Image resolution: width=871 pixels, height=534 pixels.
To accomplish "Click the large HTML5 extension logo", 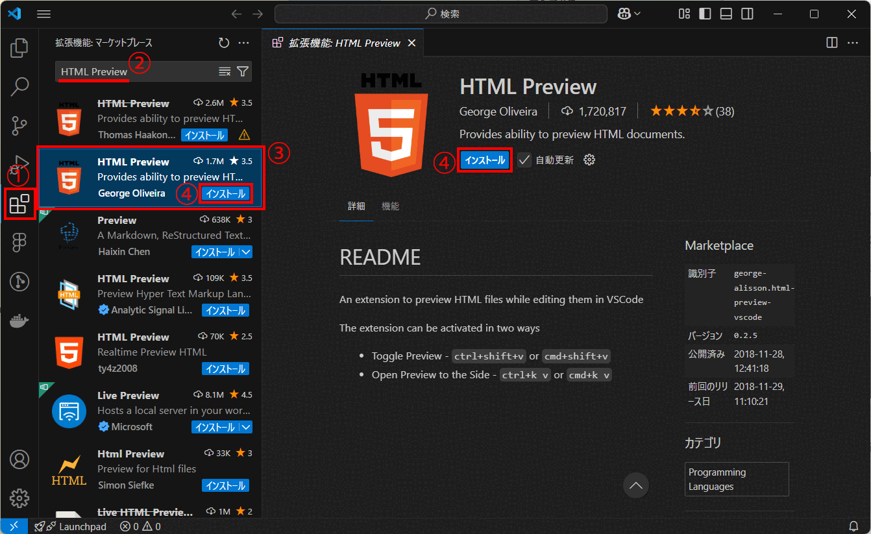I will 391,124.
